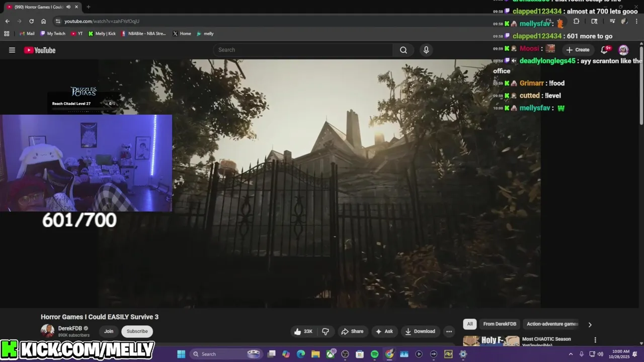Open the Spotify icon in the taskbar

[374, 354]
